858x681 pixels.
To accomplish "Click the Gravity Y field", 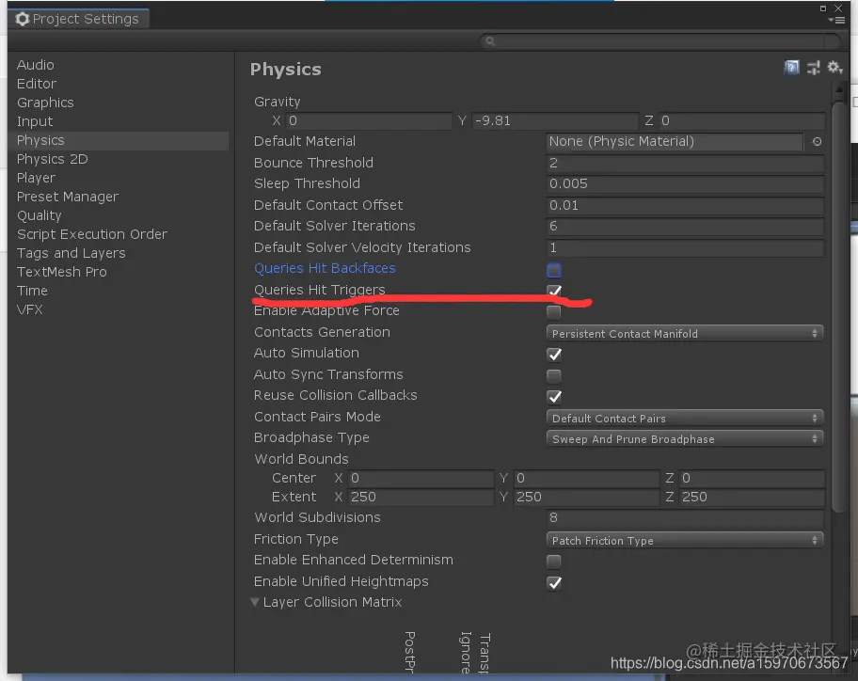I will (555, 121).
